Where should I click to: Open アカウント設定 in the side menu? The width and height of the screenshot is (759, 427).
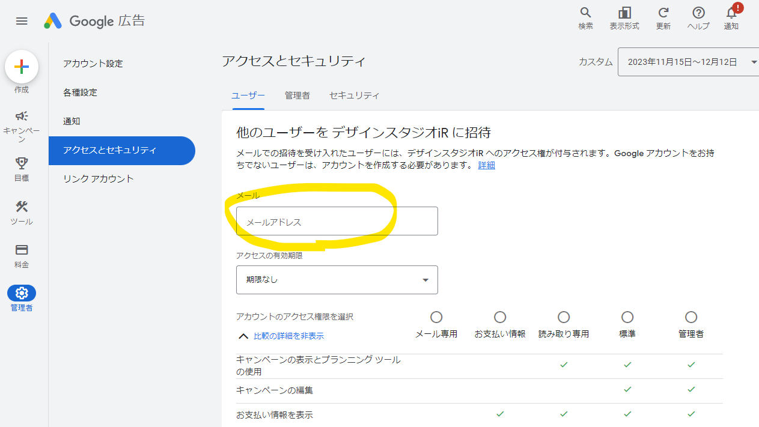pyautogui.click(x=93, y=64)
